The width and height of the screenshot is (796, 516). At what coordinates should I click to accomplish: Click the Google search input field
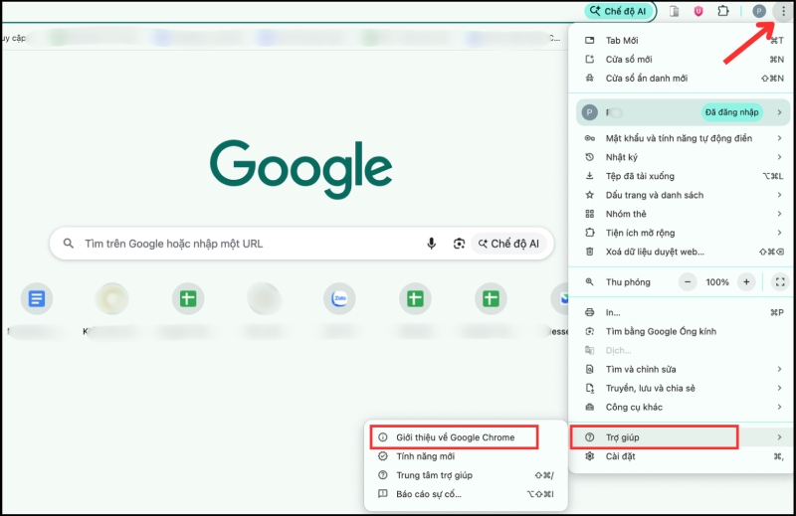point(249,244)
